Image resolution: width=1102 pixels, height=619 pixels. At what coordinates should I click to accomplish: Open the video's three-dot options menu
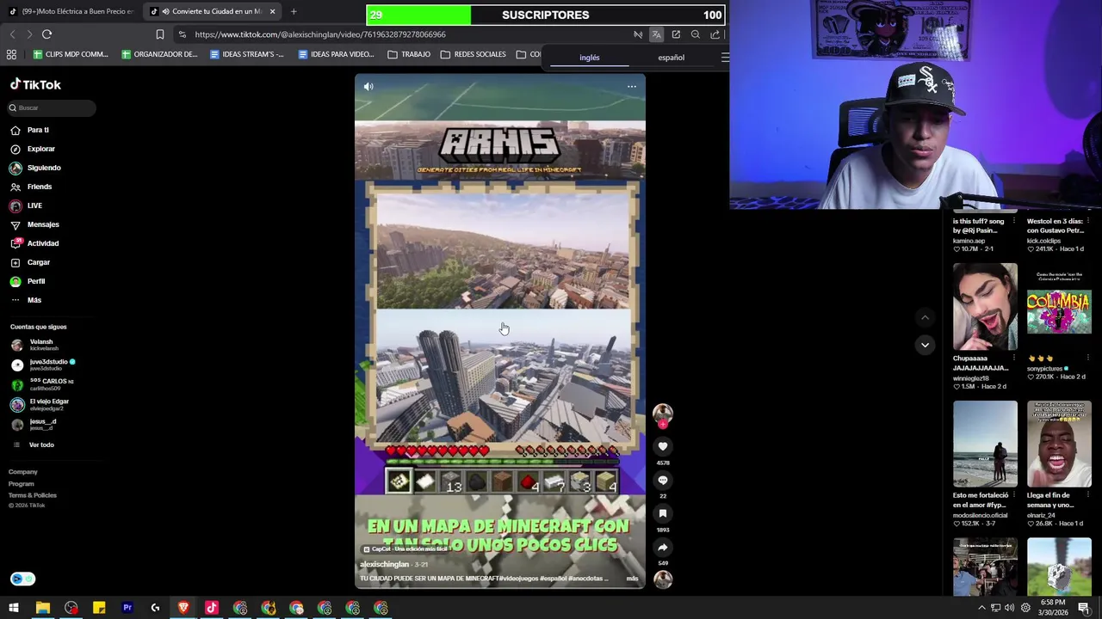(632, 87)
